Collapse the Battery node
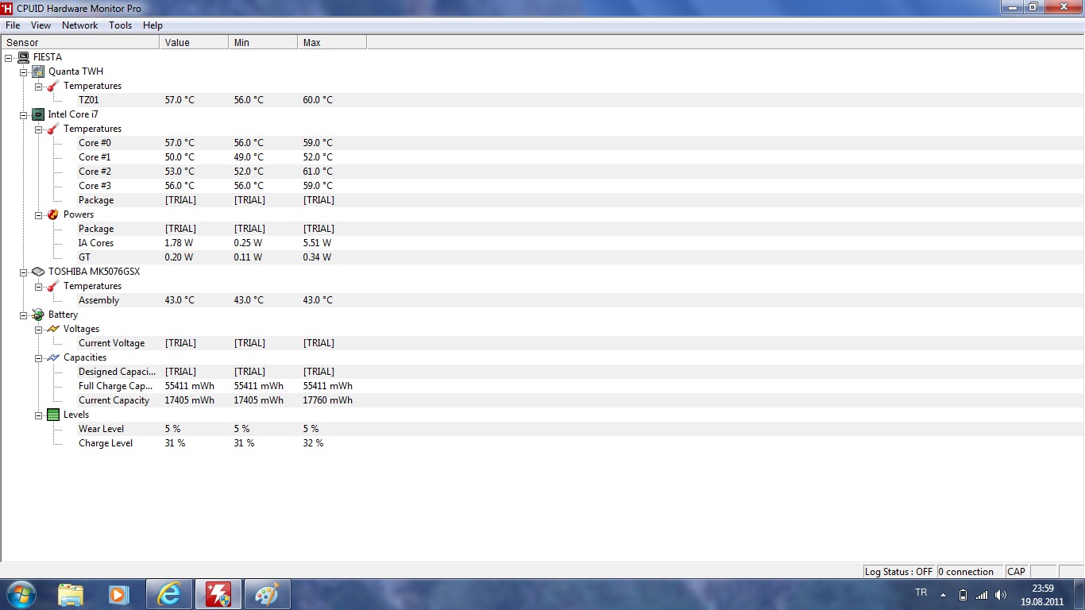Screen dimensions: 1085x610 pos(24,315)
